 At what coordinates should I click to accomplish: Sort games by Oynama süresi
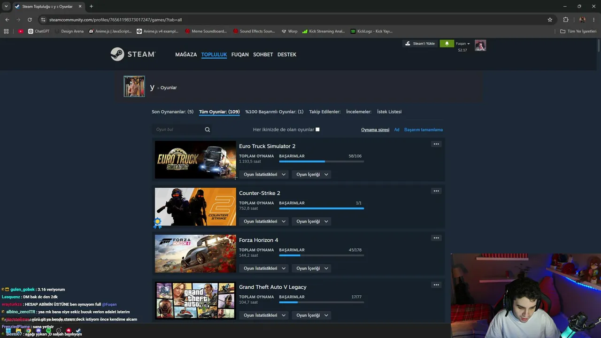coord(375,130)
